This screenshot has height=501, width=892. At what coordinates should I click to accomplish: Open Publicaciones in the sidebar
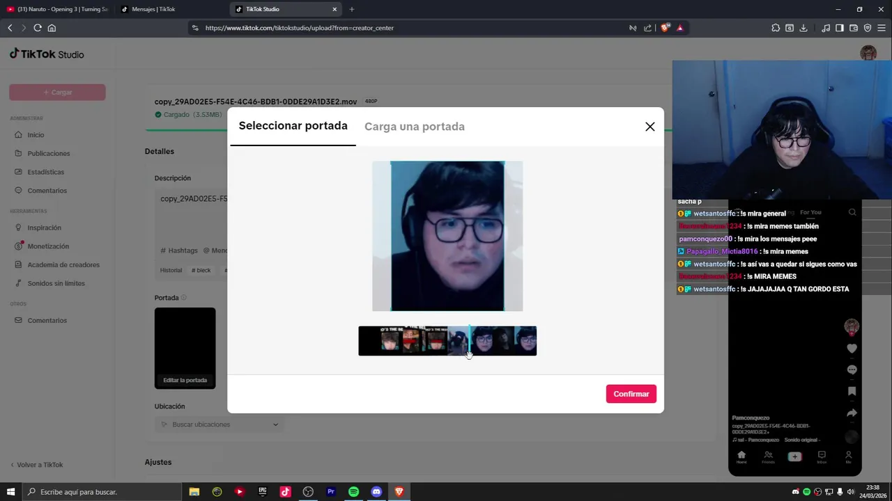click(x=49, y=153)
